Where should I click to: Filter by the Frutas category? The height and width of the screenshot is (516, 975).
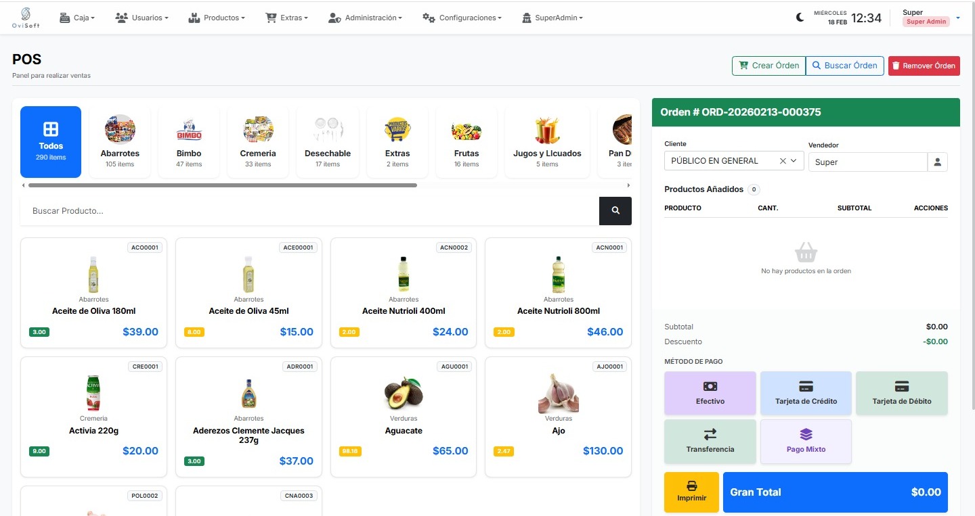(x=467, y=141)
